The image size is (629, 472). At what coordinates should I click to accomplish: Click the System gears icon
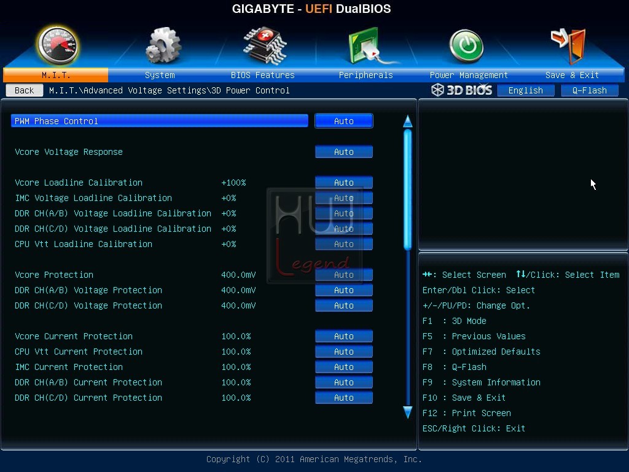[163, 45]
